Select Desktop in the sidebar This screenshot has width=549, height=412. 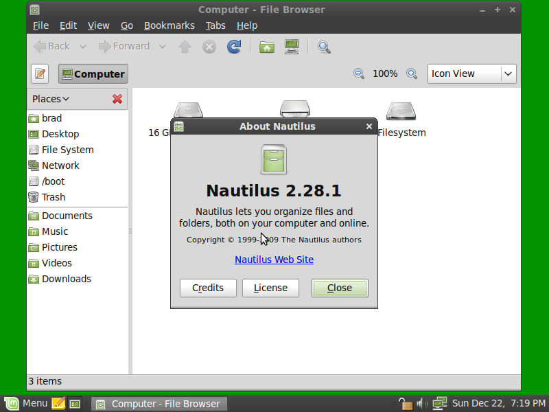click(78, 134)
